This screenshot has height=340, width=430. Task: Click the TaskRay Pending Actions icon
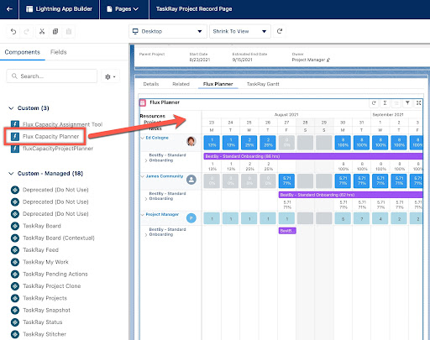tap(15, 274)
